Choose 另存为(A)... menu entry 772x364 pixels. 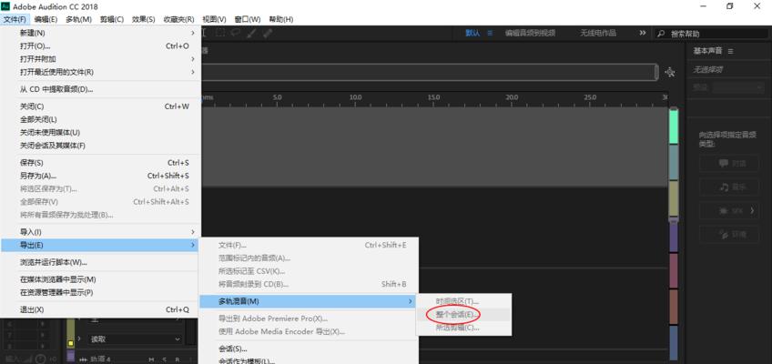[x=99, y=176]
